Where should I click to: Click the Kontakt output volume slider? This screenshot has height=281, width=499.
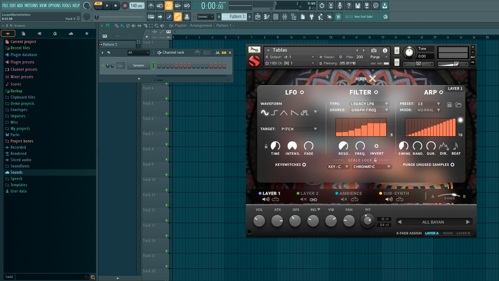453,64
